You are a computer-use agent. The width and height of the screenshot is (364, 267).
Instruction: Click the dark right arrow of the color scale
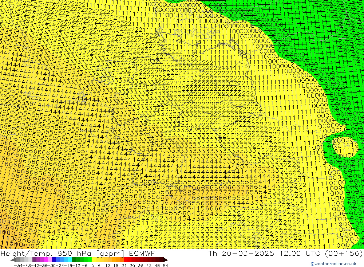point(166,260)
